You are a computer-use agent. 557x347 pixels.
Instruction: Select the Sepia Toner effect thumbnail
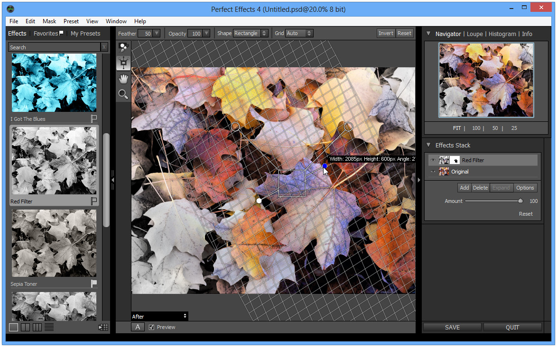click(54, 243)
